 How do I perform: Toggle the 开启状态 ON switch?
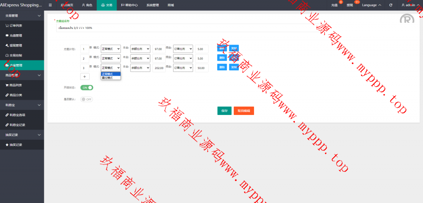[x=87, y=88]
